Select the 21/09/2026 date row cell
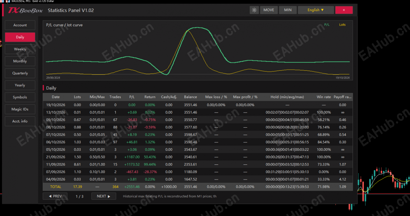Viewport: 410px width, 216px height. (x=56, y=157)
